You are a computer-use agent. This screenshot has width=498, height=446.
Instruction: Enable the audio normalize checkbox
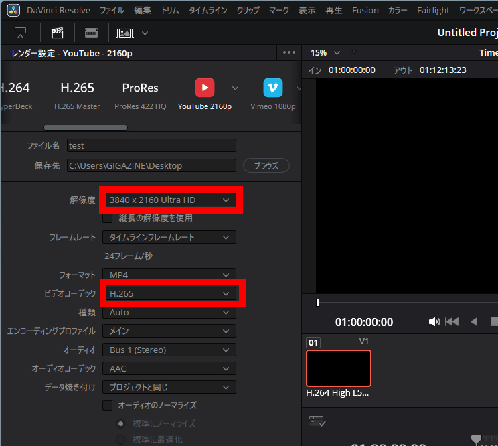pyautogui.click(x=107, y=405)
